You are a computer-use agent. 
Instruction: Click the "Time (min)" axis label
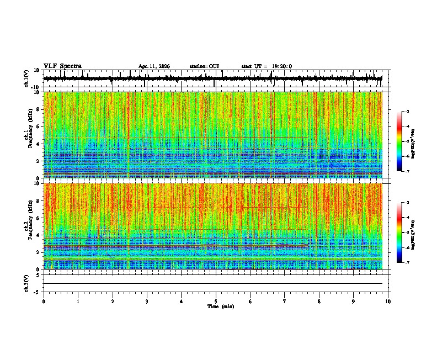221,307
